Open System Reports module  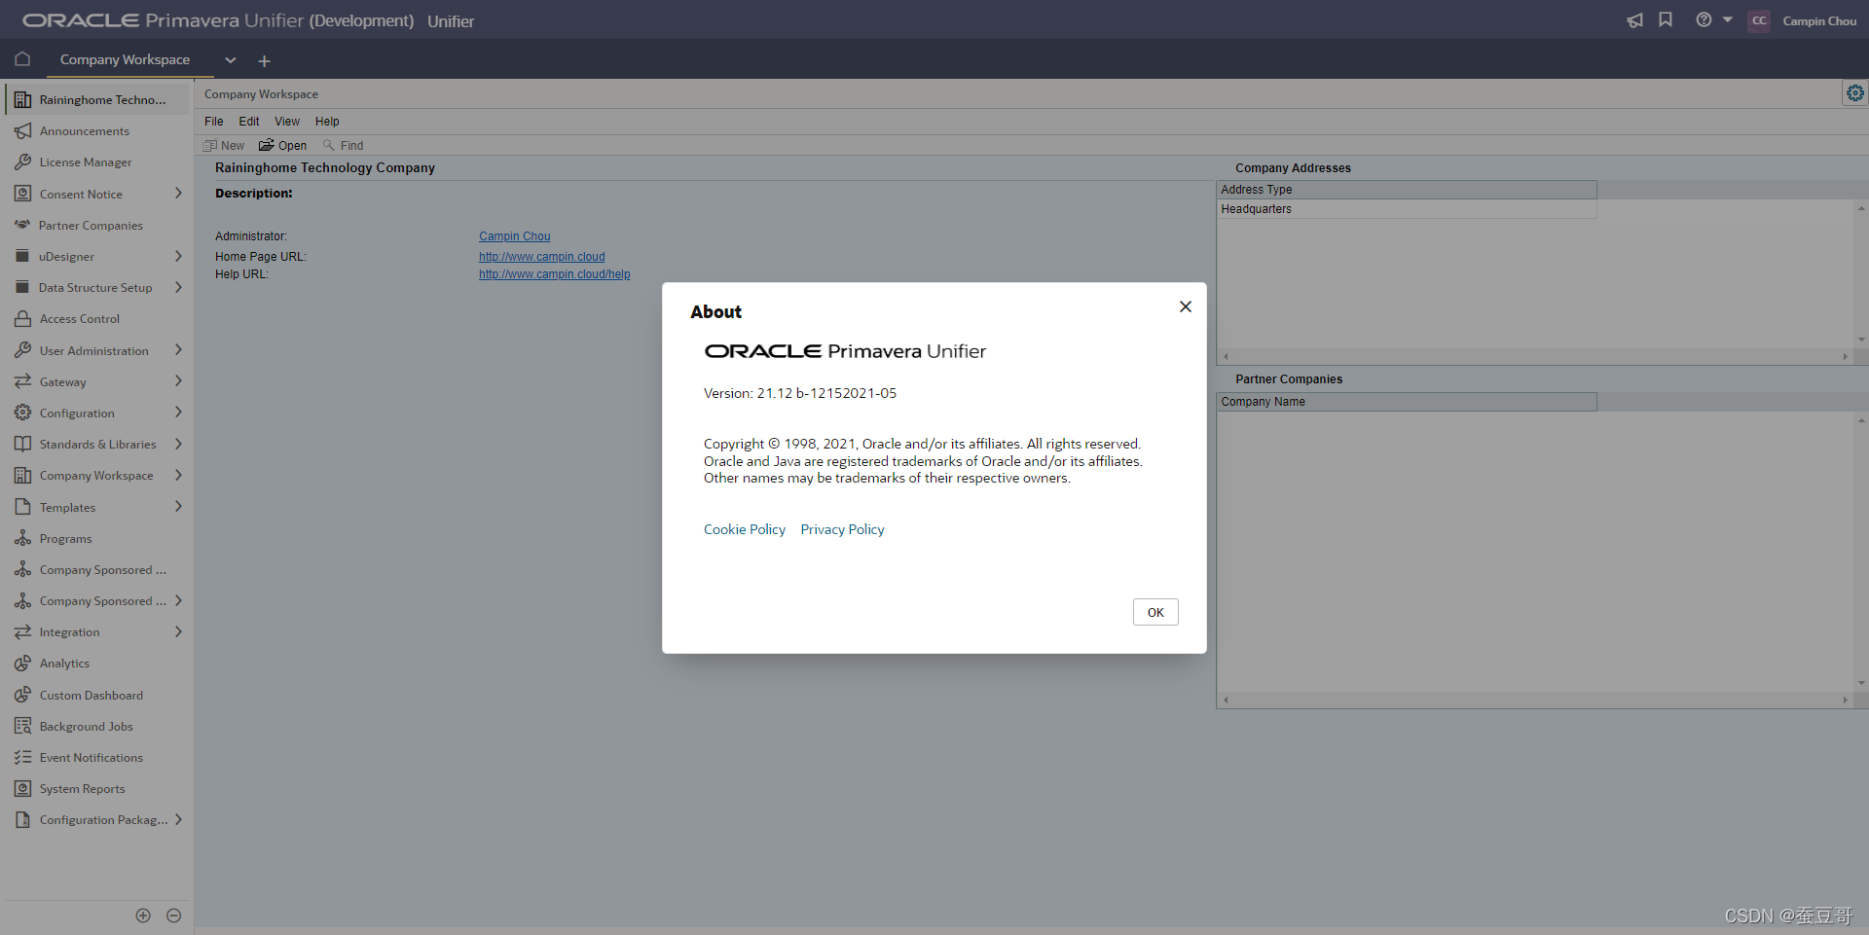[81, 788]
